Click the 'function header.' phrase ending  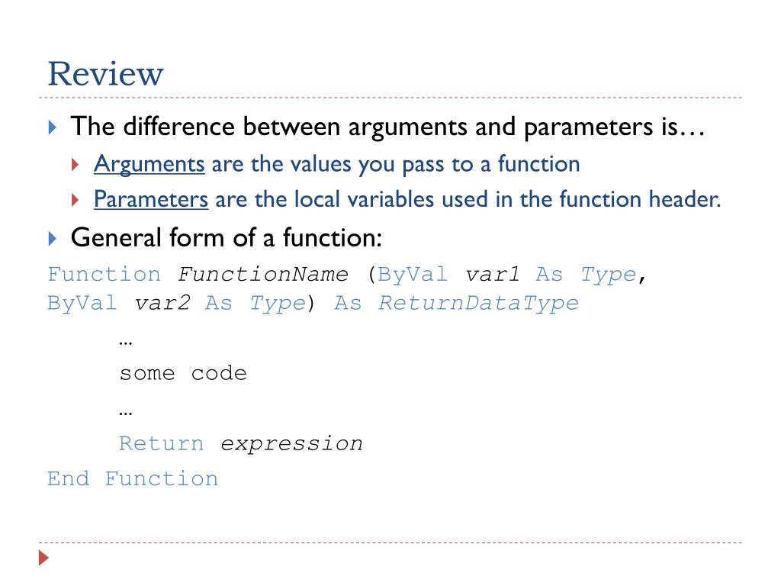640,199
